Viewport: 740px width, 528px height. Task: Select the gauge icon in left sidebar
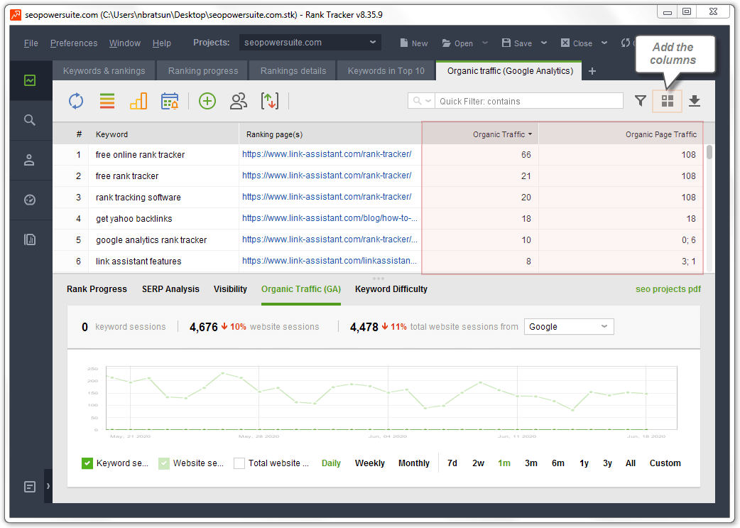pyautogui.click(x=30, y=200)
